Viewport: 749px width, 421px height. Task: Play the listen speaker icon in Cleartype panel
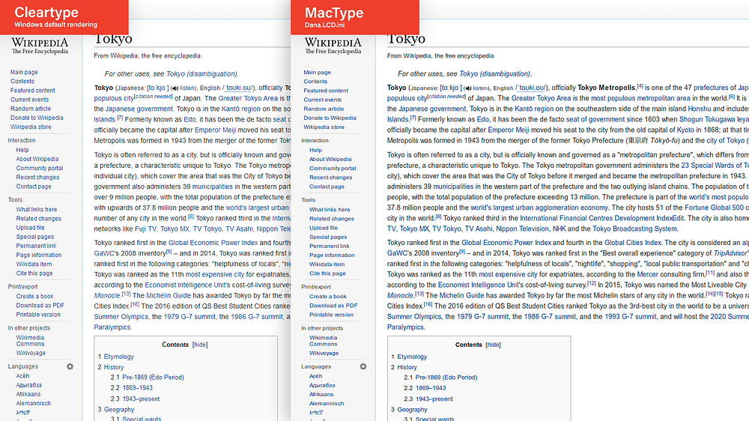tap(175, 88)
